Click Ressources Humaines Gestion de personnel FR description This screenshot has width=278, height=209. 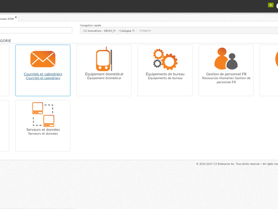tap(226, 80)
